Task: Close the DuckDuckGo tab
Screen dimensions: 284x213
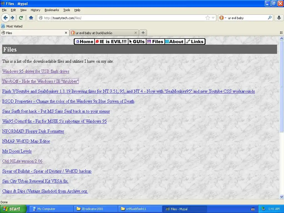Action: 135,33
